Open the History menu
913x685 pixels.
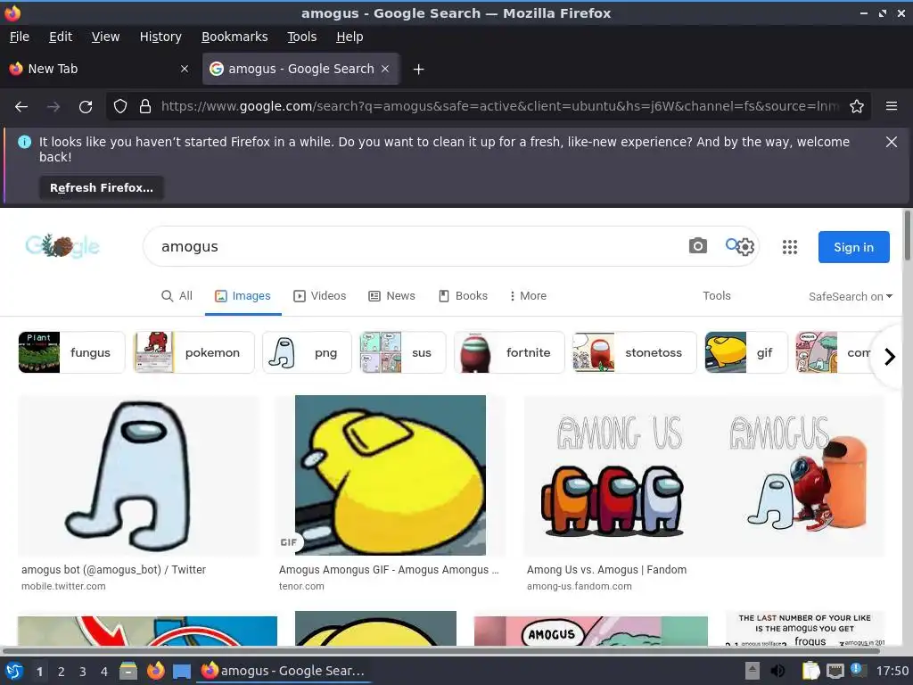160,37
